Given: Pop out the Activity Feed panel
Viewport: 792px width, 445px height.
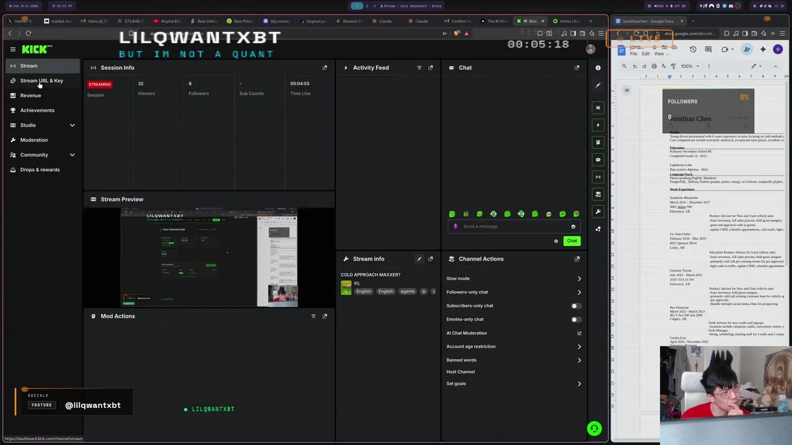Looking at the screenshot, I should pos(431,67).
